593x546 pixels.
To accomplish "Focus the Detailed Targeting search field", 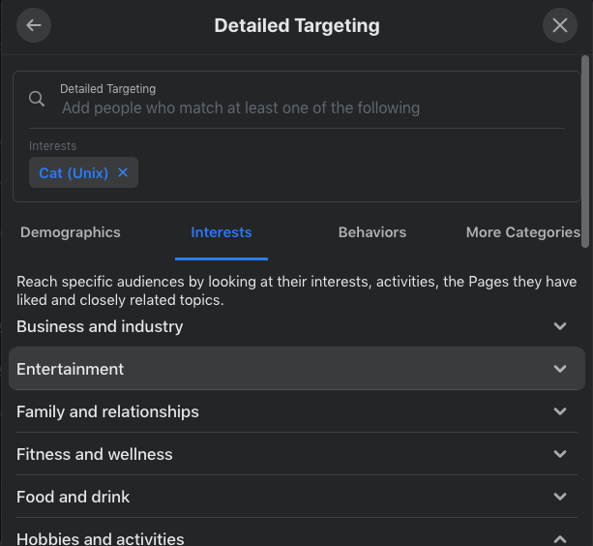I will coord(290,107).
